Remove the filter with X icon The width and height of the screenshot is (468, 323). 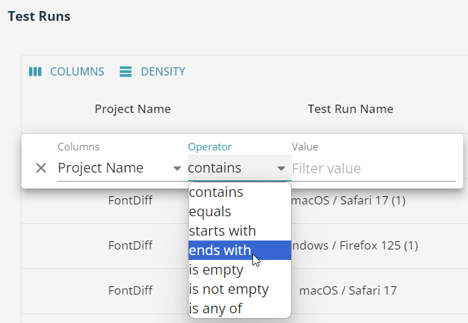pos(41,168)
